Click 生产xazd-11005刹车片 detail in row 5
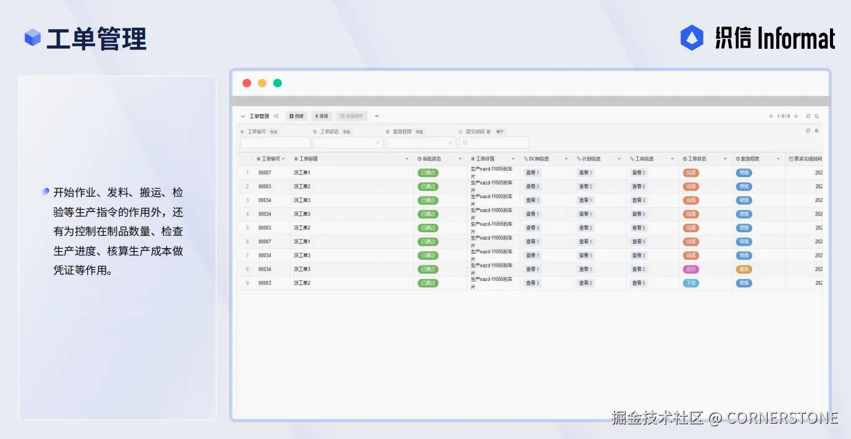This screenshot has height=439, width=851. pos(492,228)
